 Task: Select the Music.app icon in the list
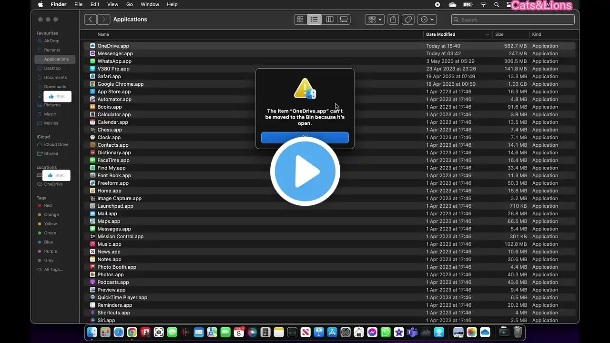coord(93,244)
